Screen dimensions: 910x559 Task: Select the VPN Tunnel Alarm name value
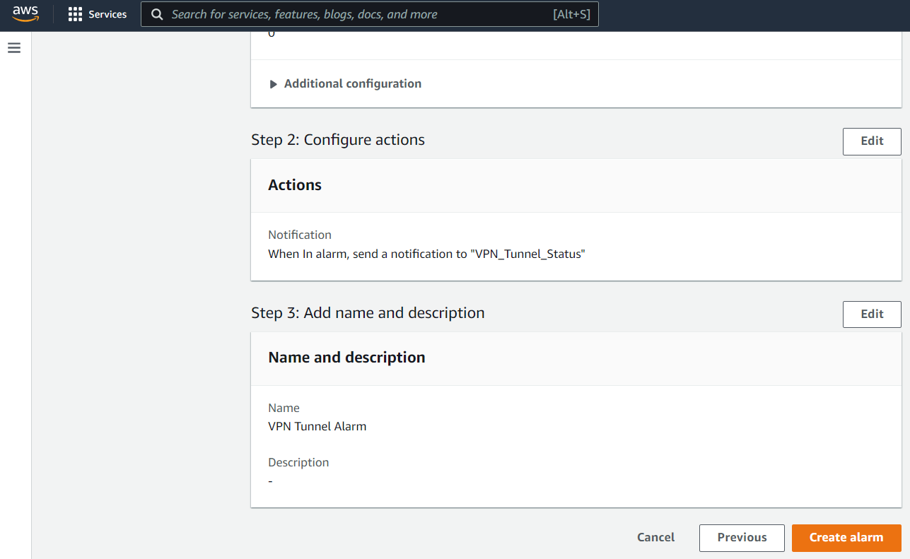(x=317, y=426)
